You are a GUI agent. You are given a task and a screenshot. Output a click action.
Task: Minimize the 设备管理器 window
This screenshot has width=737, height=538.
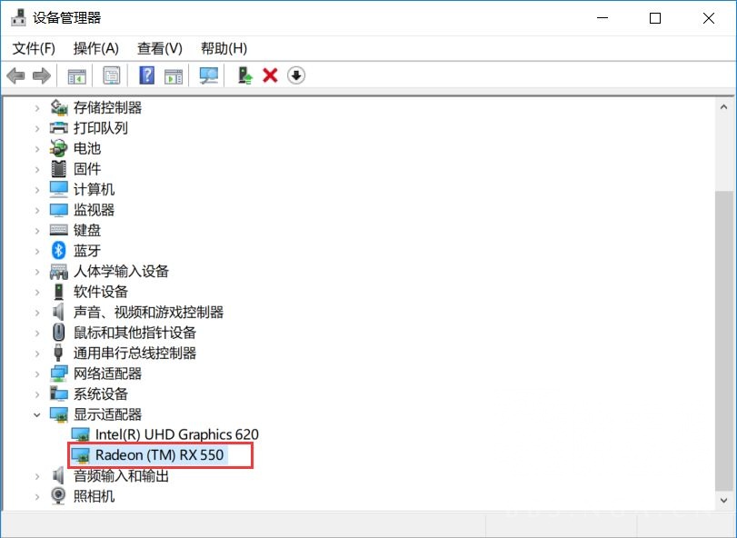(x=603, y=18)
